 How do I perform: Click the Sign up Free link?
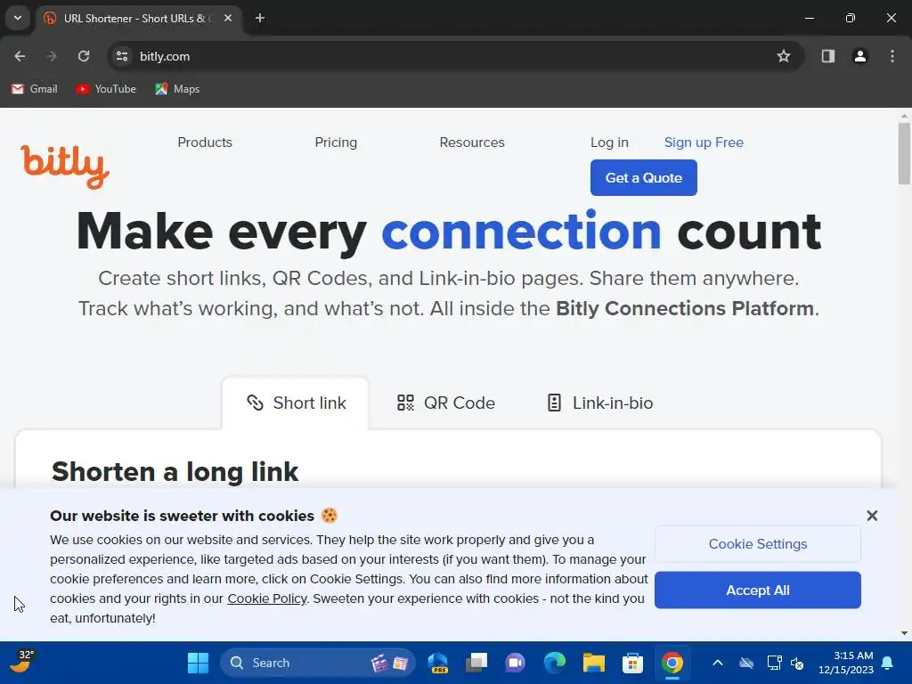(x=704, y=142)
